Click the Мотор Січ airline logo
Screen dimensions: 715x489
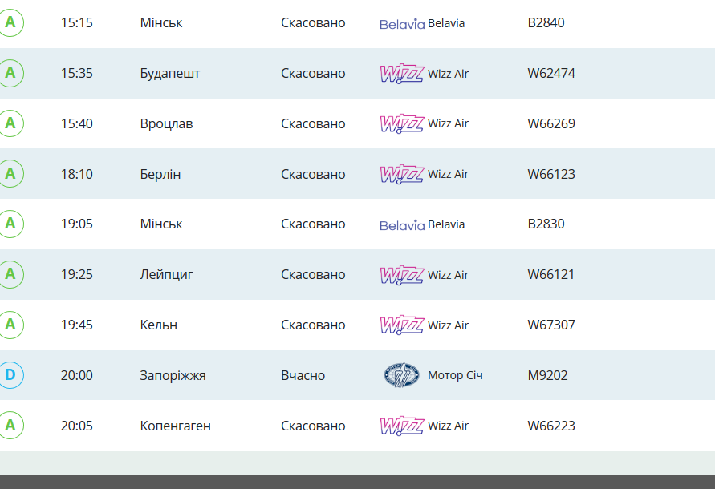[x=401, y=375]
